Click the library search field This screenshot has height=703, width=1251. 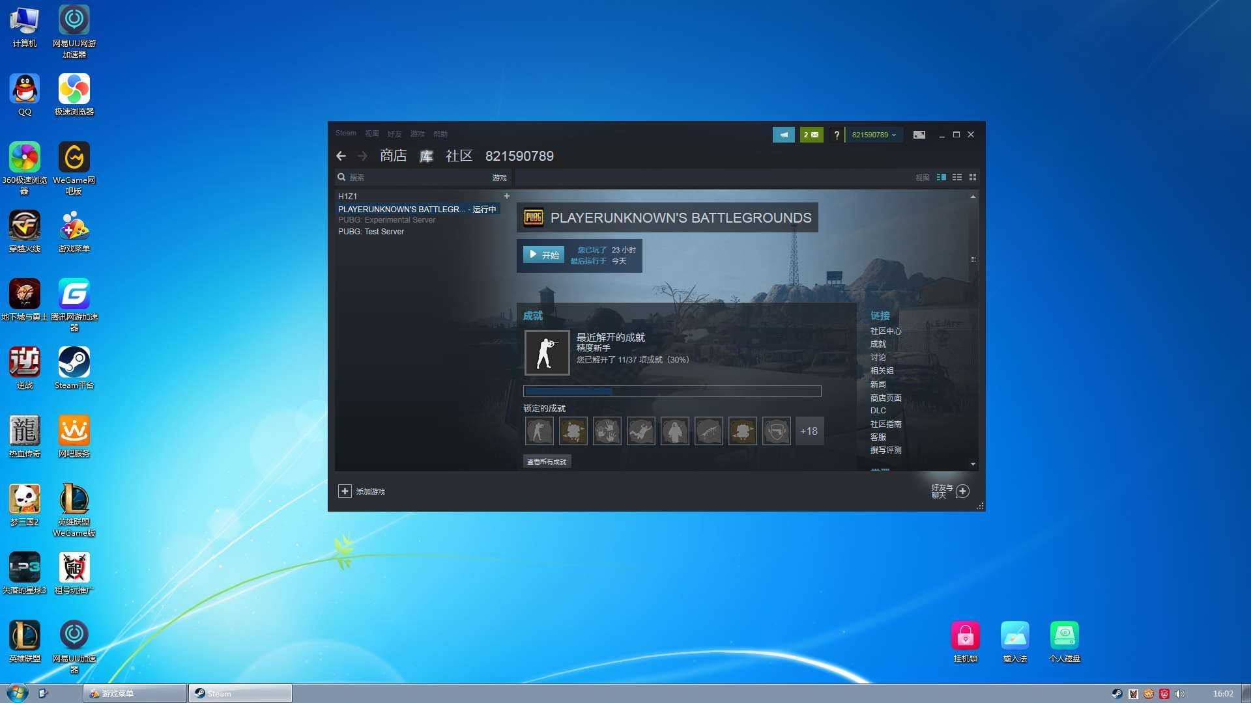[417, 177]
